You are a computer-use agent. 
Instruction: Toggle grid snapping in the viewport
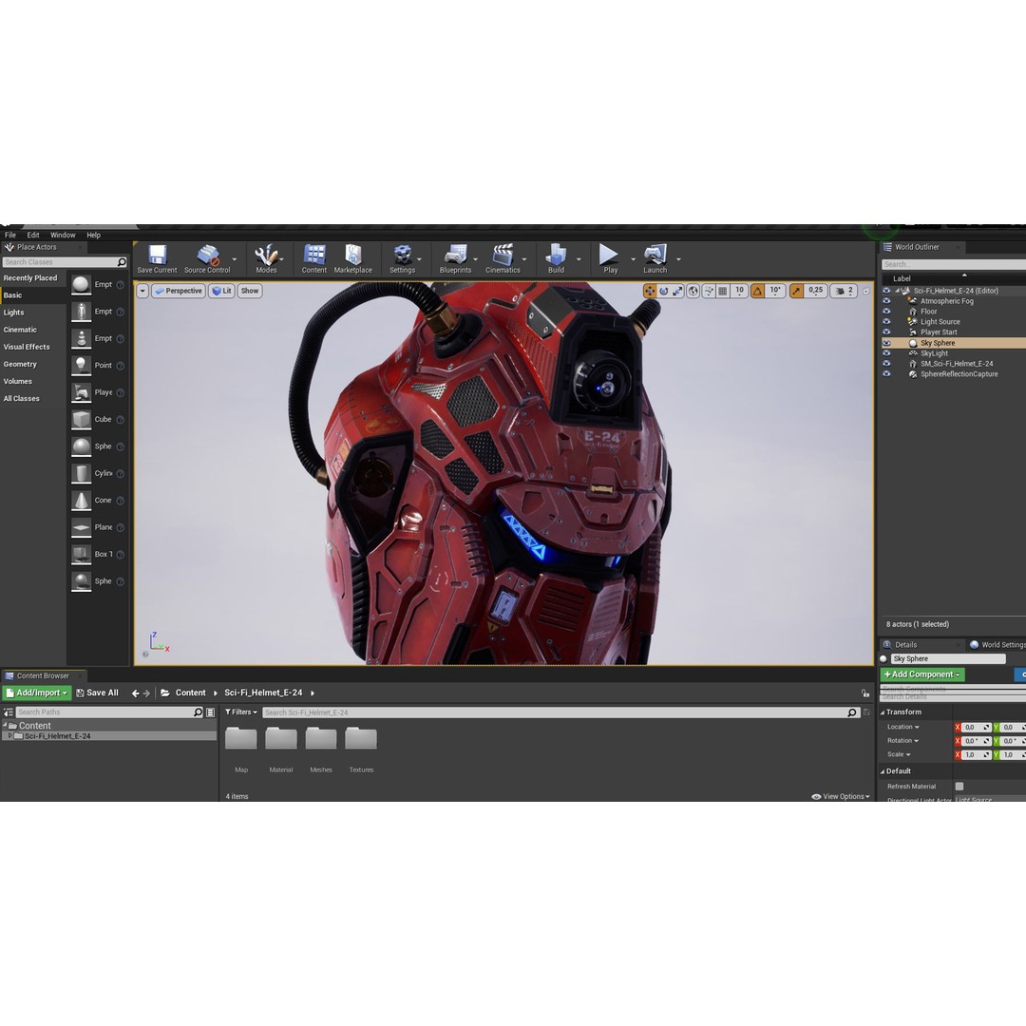pyautogui.click(x=722, y=292)
